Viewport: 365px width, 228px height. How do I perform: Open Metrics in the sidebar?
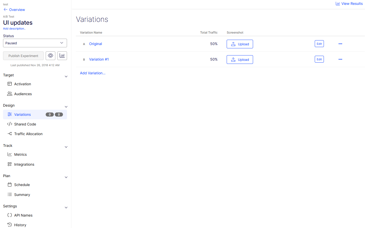click(20, 154)
